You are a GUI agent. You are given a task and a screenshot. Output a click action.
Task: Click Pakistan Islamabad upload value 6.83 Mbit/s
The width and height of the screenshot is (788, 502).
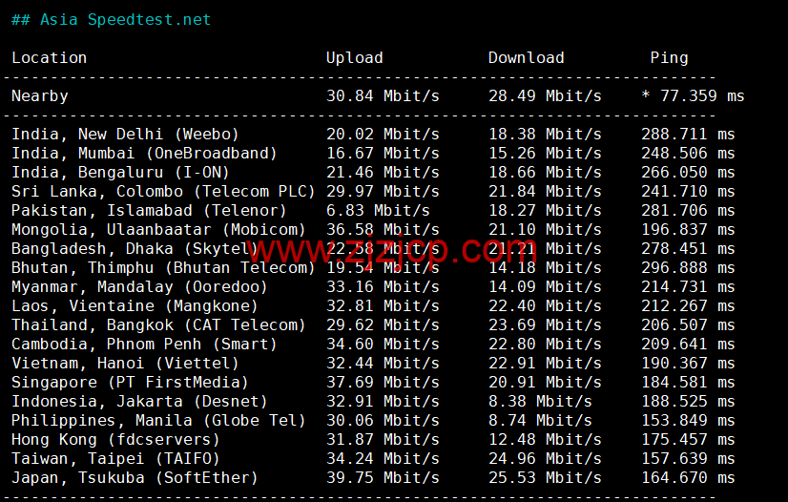(378, 210)
